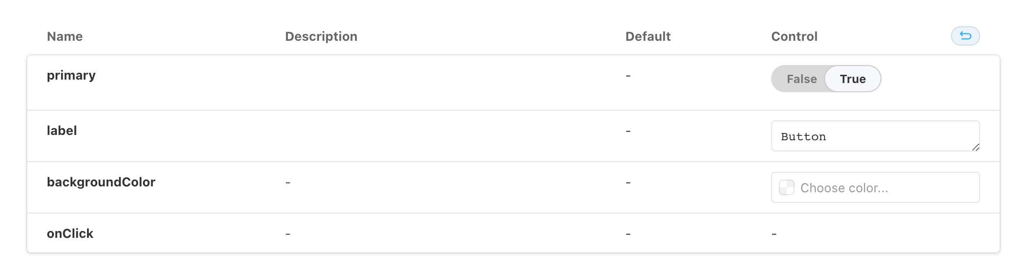1022x266 pixels.
Task: Click the backgroundColor description dash cell
Action: click(288, 183)
